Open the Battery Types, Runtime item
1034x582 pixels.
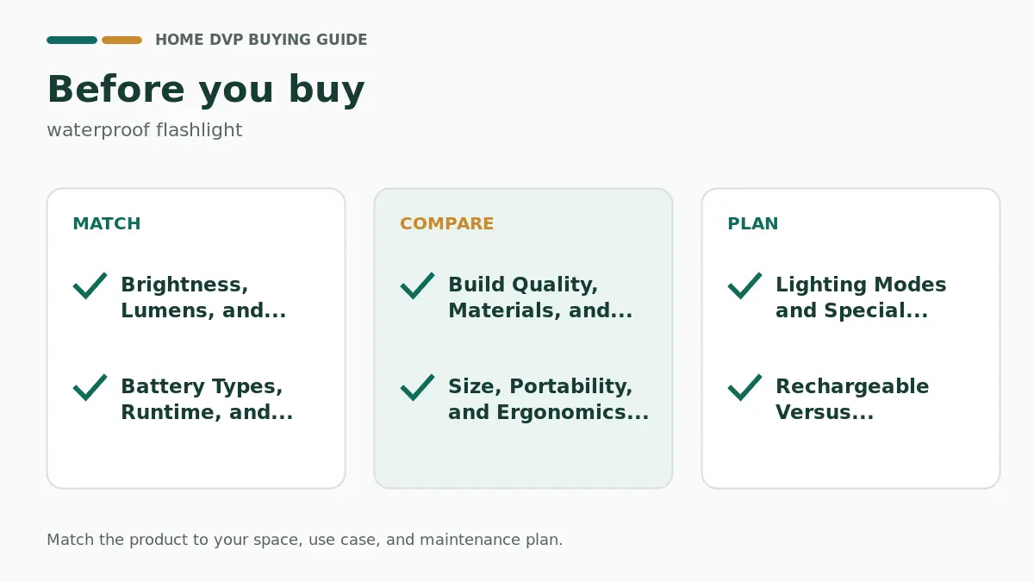coord(207,399)
